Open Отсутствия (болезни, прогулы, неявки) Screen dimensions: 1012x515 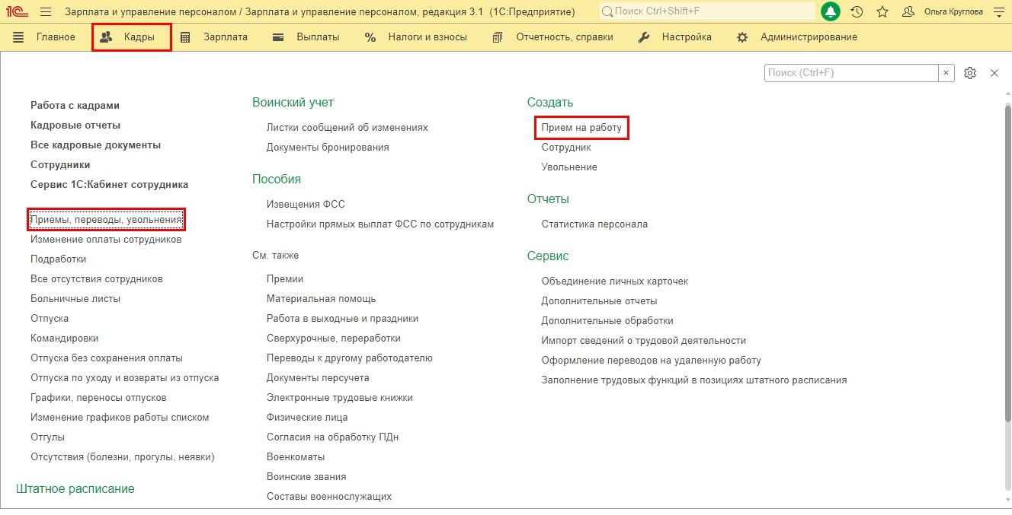(x=123, y=457)
